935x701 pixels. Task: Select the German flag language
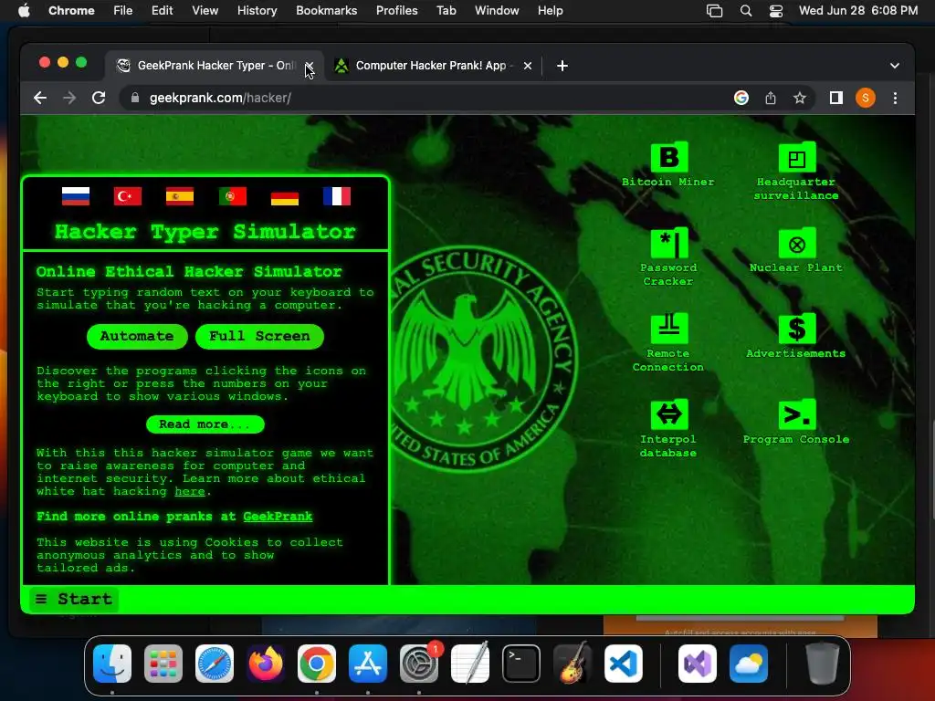coord(285,196)
